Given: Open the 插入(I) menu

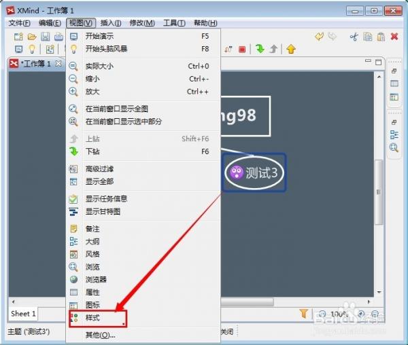Looking at the screenshot, I should 111,23.
